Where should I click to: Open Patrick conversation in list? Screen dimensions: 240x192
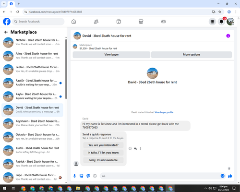pos(32,164)
